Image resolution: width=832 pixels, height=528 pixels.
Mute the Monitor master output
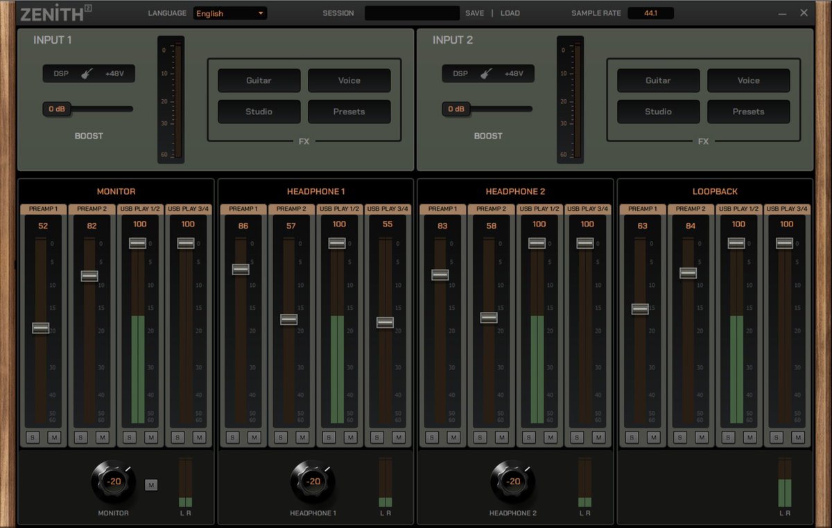[152, 485]
